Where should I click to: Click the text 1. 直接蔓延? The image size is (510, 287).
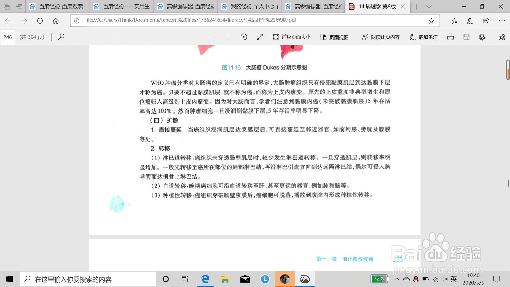tap(166, 129)
